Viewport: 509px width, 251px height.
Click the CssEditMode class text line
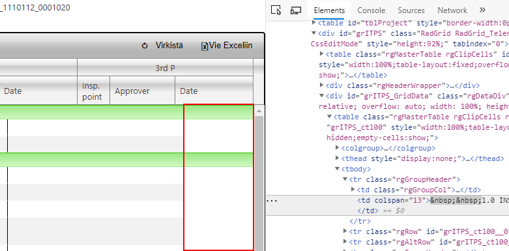point(409,44)
